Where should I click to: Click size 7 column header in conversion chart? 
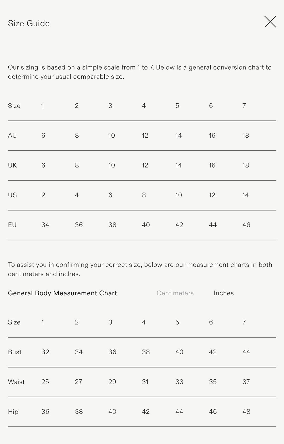click(244, 106)
